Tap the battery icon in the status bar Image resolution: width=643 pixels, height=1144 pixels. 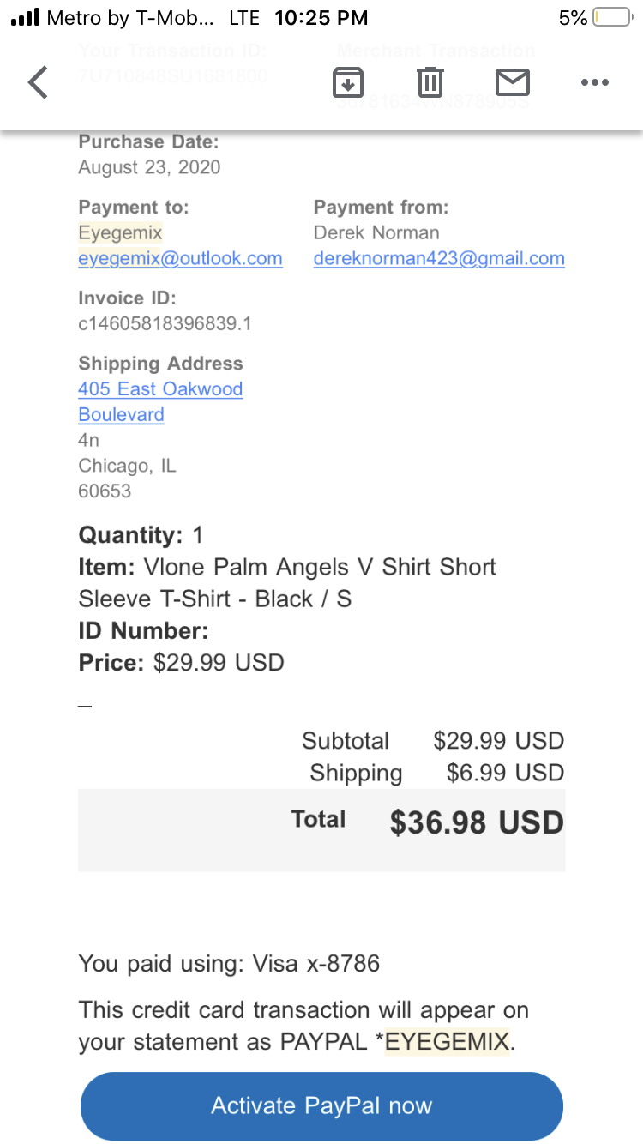(611, 18)
